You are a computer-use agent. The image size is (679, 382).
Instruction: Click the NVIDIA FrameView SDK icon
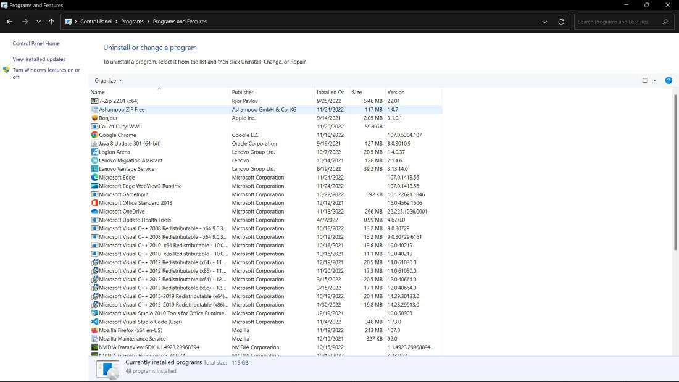pyautogui.click(x=94, y=347)
